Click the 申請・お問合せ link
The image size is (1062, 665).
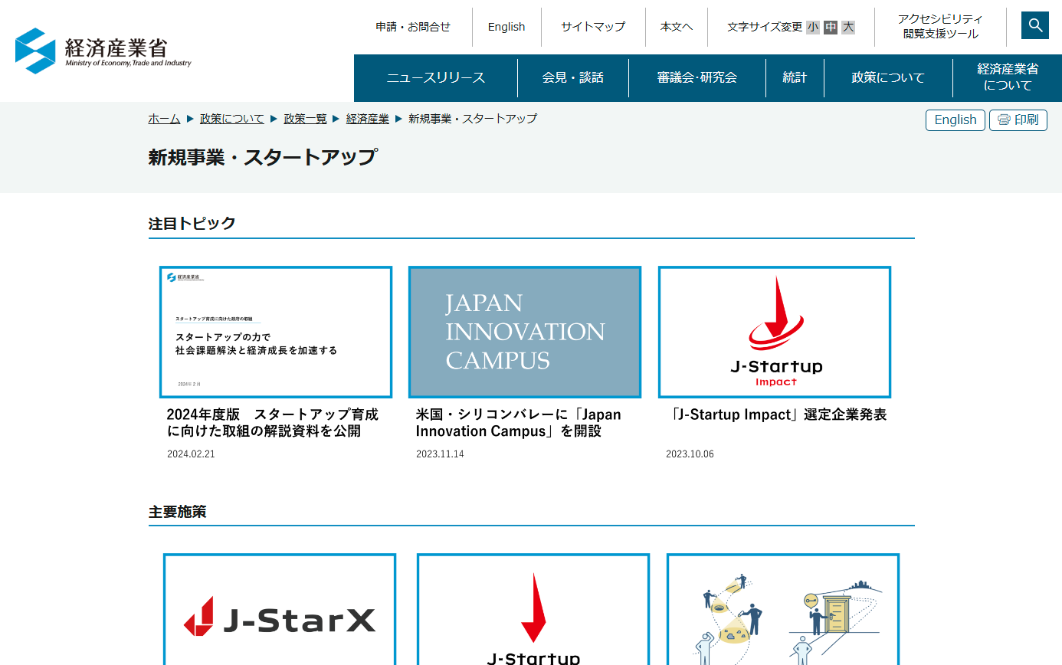click(413, 27)
